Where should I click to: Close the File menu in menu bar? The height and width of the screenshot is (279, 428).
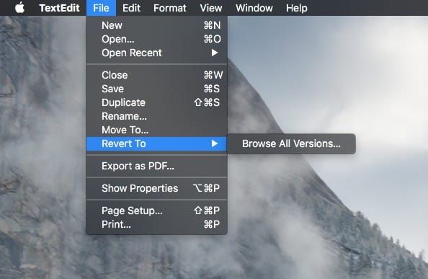[101, 8]
